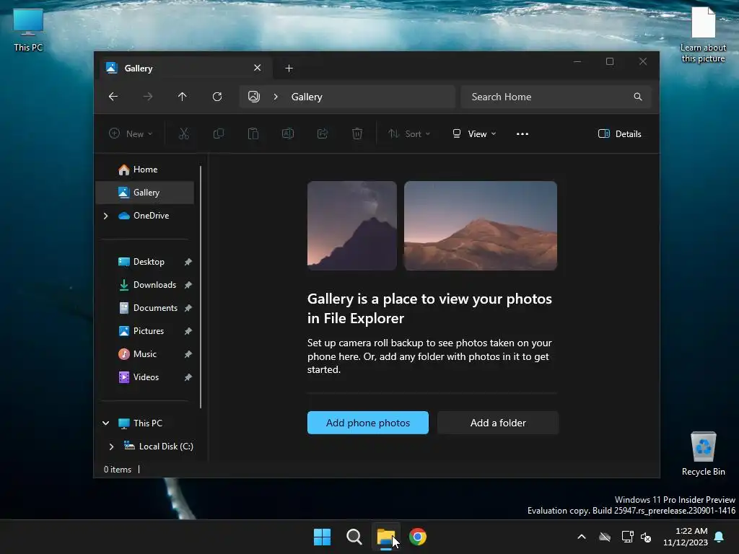
Task: Click the Paste clipboard icon
Action: [x=253, y=133]
